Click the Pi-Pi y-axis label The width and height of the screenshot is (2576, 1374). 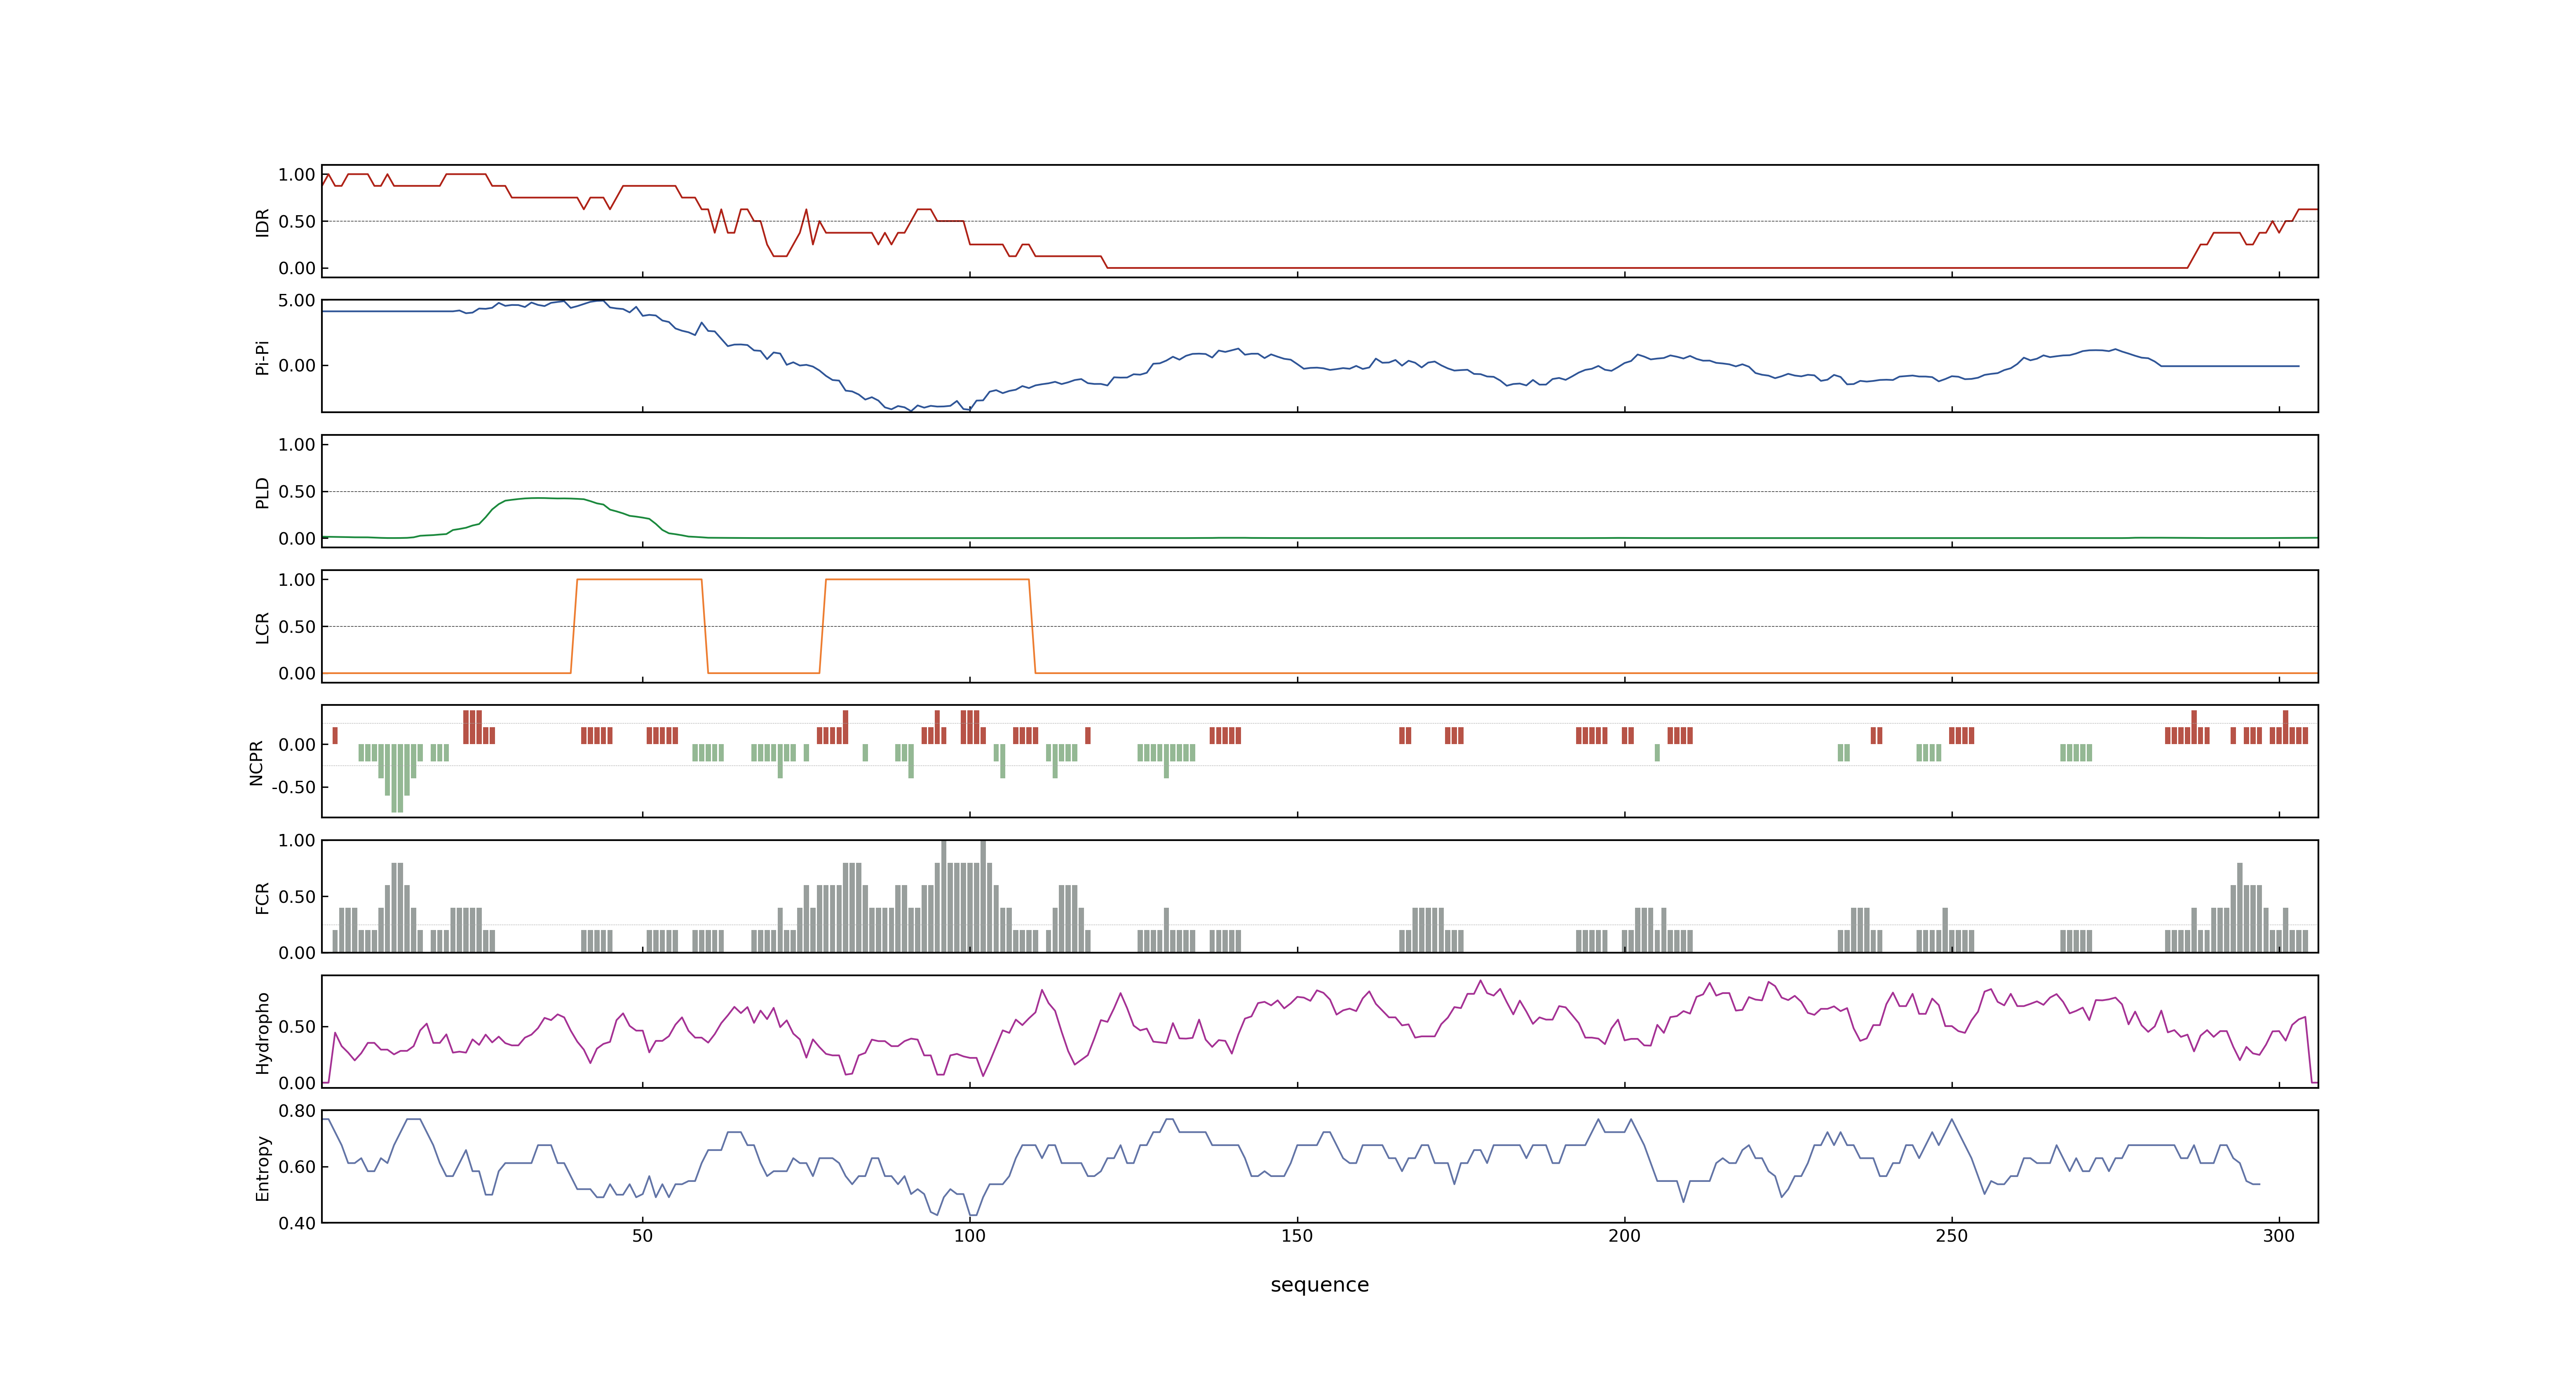tap(262, 357)
